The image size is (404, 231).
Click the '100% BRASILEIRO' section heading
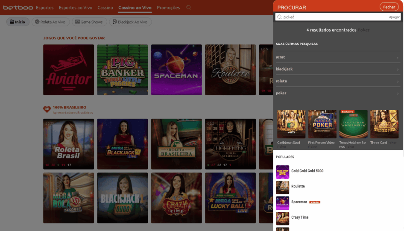pos(70,108)
